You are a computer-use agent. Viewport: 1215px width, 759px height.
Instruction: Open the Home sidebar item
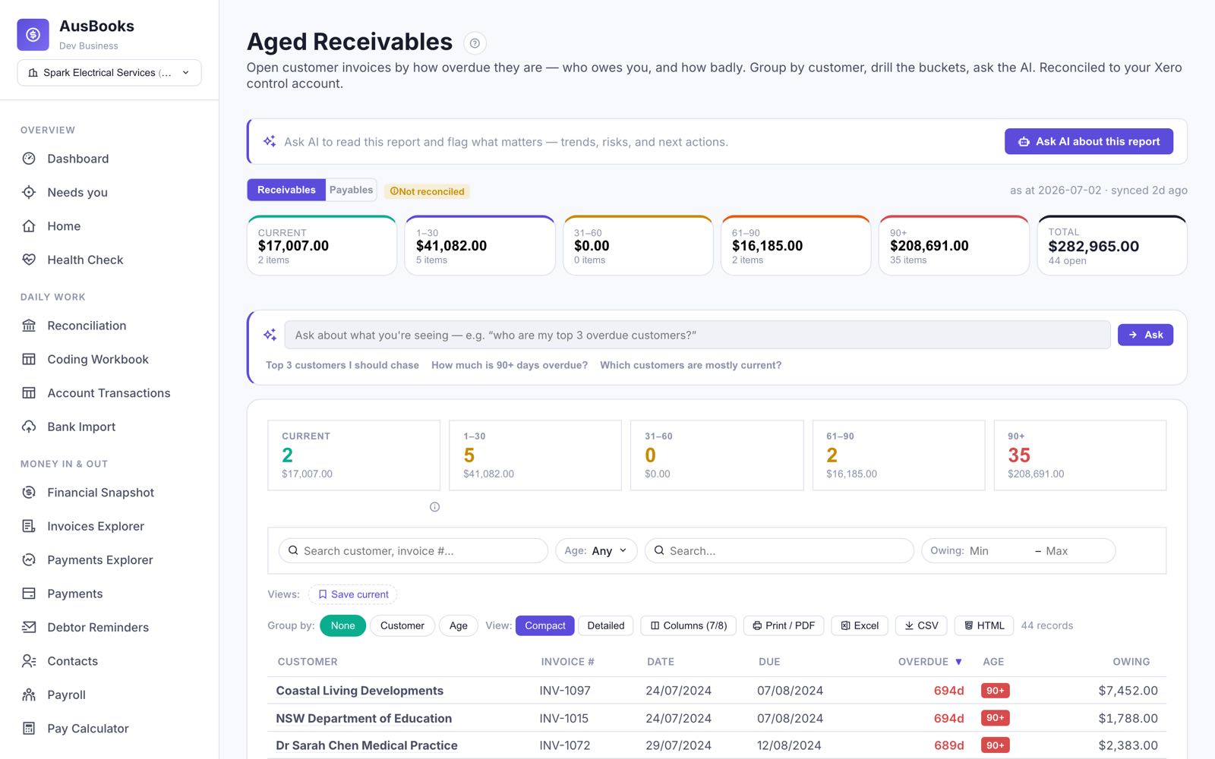point(64,226)
